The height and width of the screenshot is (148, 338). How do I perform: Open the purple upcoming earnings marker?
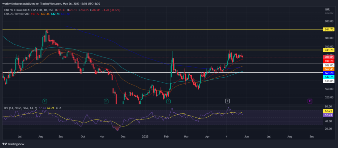click(310, 100)
